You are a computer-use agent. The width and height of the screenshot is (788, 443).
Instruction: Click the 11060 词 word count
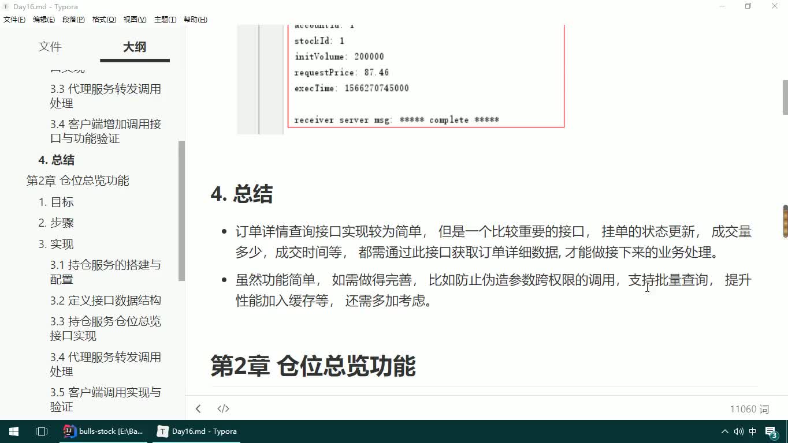point(749,409)
